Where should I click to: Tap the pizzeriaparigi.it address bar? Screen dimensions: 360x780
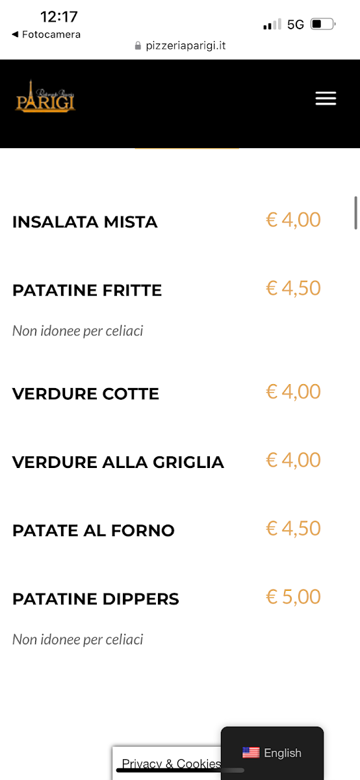pyautogui.click(x=180, y=46)
